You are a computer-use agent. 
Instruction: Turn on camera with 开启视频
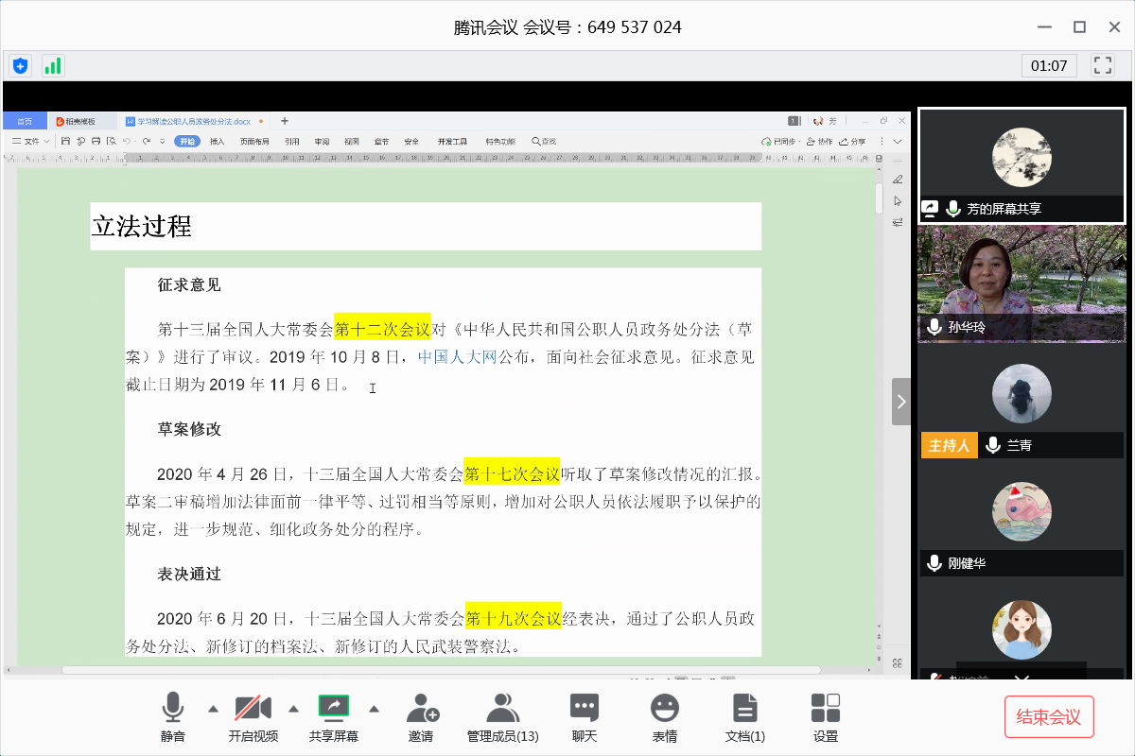(253, 716)
